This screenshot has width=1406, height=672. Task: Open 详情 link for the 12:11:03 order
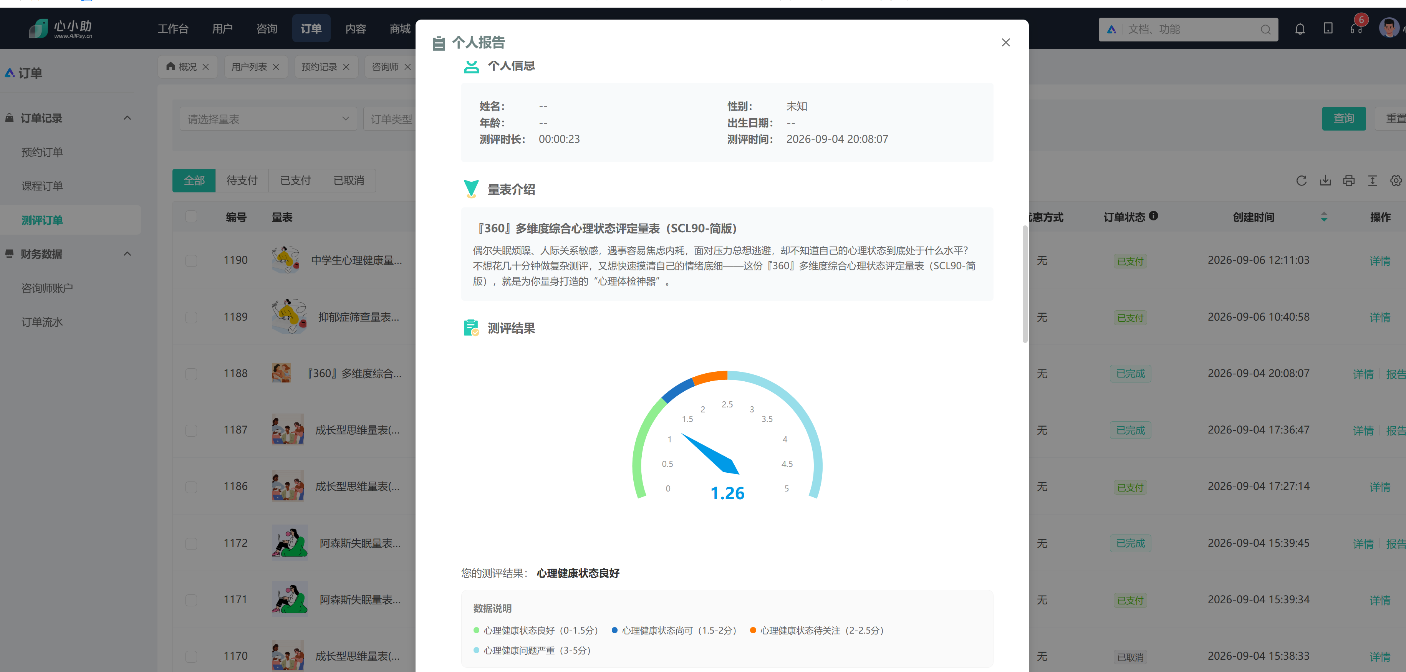[1379, 261]
